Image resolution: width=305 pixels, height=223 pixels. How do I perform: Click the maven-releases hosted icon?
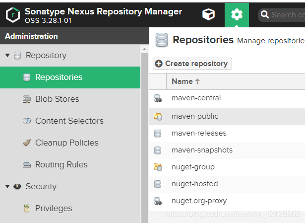158,134
